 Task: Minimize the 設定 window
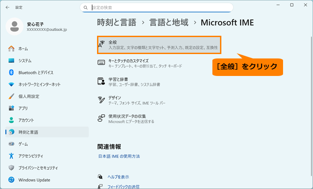tap(278, 5)
